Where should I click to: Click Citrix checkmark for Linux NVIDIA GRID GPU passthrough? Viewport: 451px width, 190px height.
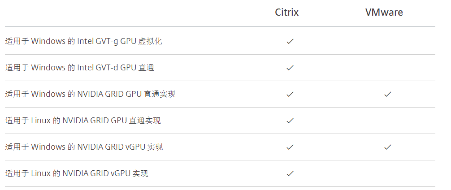[290, 121]
